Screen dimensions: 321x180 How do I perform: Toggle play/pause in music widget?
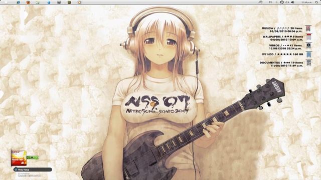32,157
